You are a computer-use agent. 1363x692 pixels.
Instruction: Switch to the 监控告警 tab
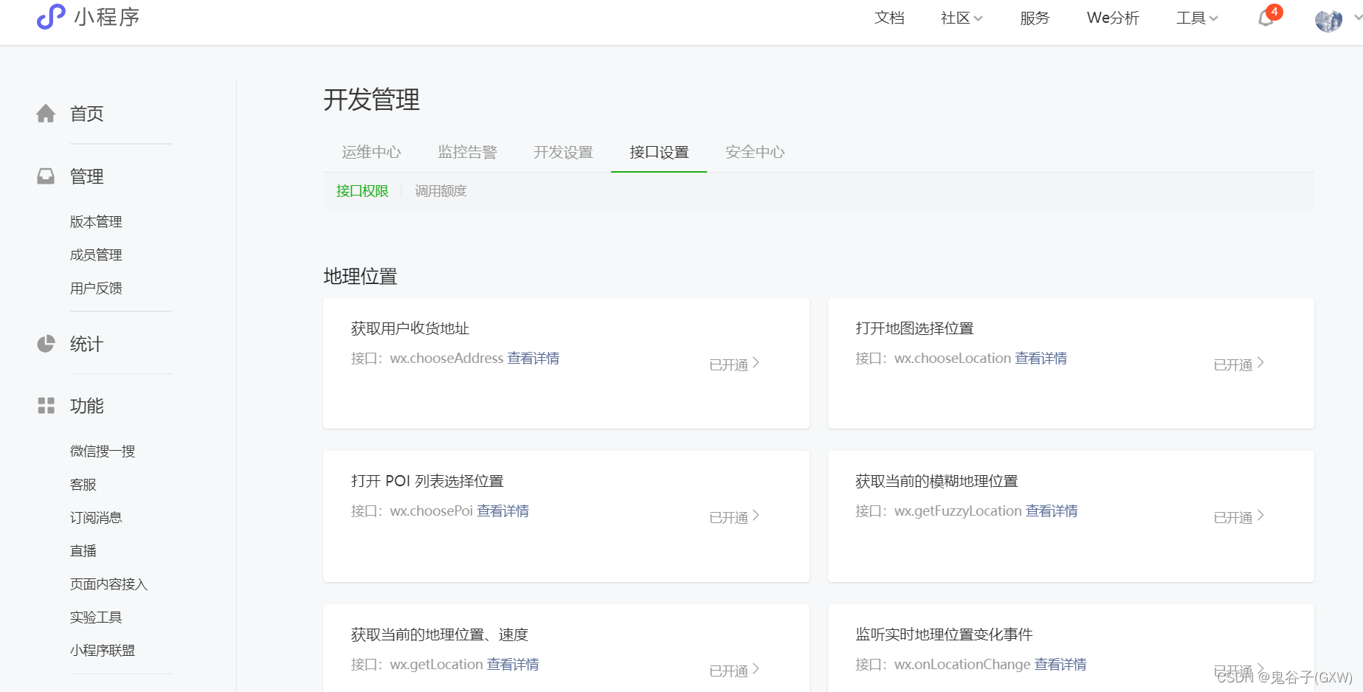coord(468,152)
